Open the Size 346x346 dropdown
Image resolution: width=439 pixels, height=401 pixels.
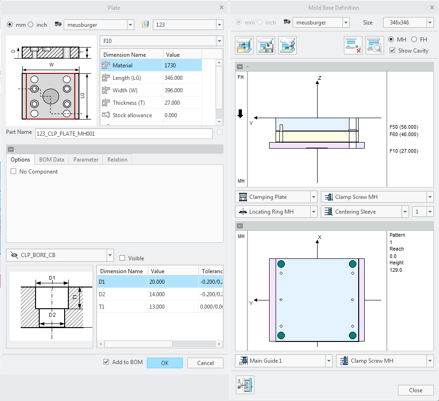tap(429, 23)
